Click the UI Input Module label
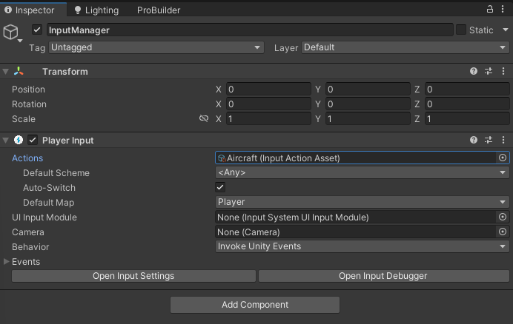Image resolution: width=513 pixels, height=324 pixels. [x=44, y=217]
